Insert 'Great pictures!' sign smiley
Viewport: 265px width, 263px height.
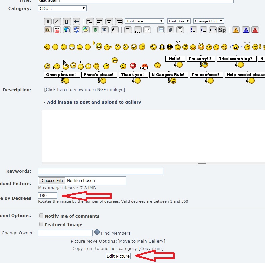click(x=62, y=77)
